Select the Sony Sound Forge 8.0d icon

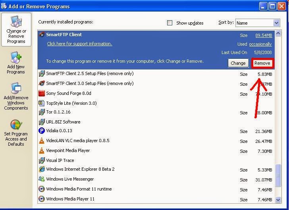pos(42,93)
